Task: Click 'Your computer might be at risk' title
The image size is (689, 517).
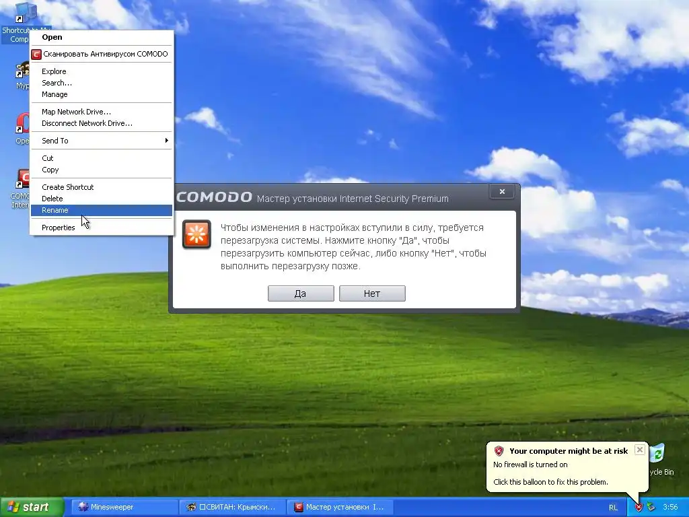Action: (x=569, y=451)
